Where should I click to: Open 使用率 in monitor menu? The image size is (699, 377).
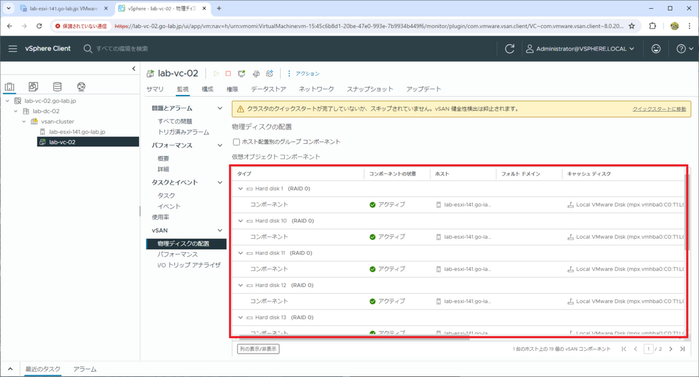pyautogui.click(x=161, y=217)
